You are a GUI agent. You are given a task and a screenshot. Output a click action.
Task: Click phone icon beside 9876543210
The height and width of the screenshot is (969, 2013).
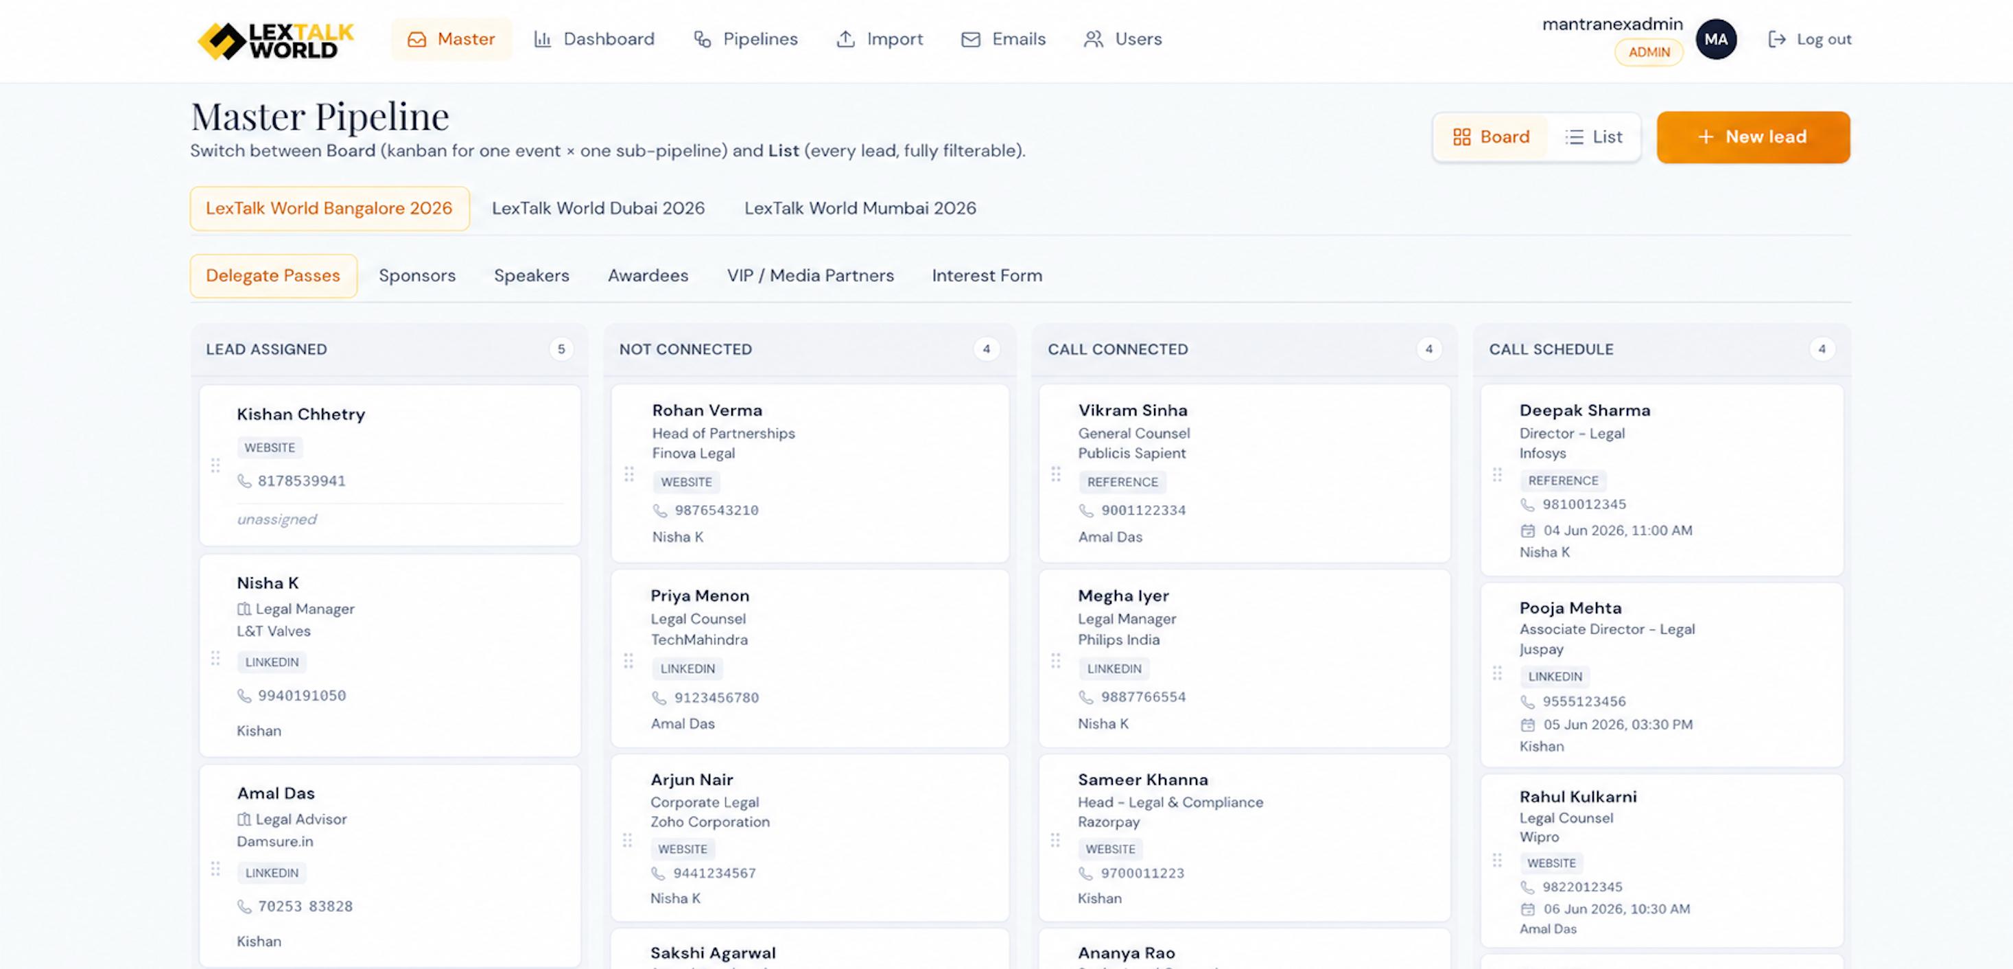[x=660, y=511]
